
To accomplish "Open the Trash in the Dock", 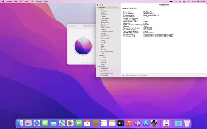I will pos(187,123).
